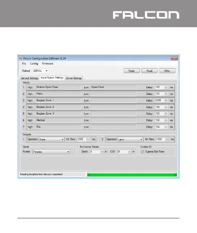
Task: Open the Method SERIAL dropdown
Action: pyautogui.click(x=40, y=71)
